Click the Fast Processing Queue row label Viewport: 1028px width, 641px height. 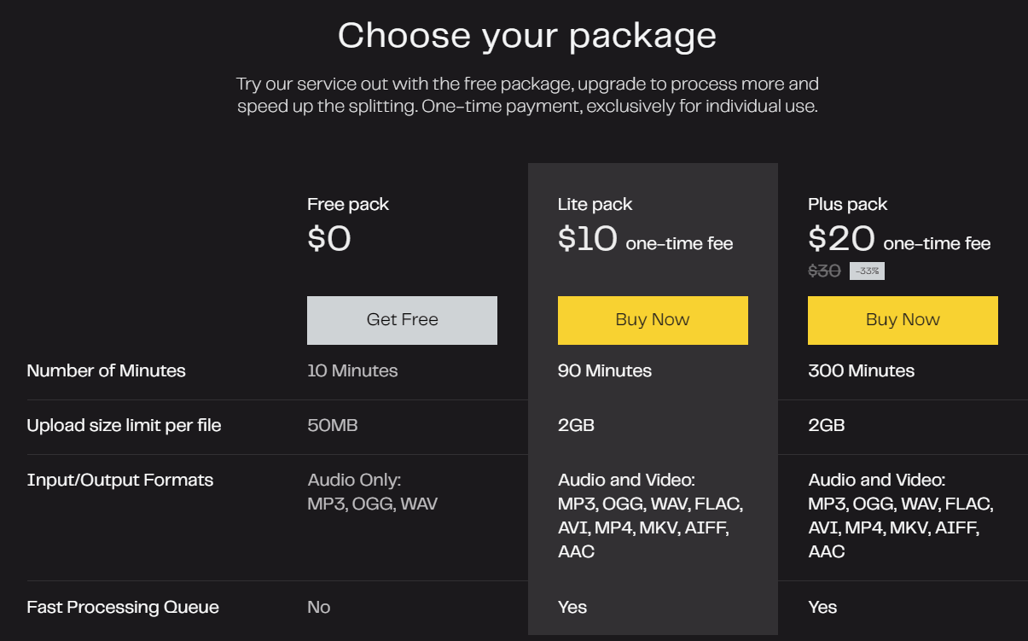[x=123, y=607]
